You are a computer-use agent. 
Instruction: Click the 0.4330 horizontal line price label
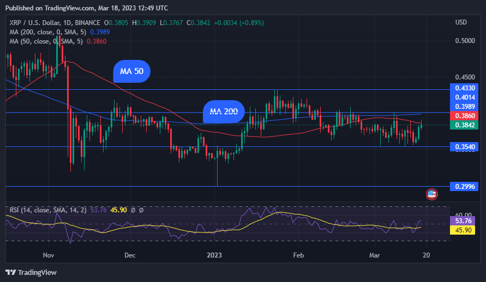tap(464, 88)
